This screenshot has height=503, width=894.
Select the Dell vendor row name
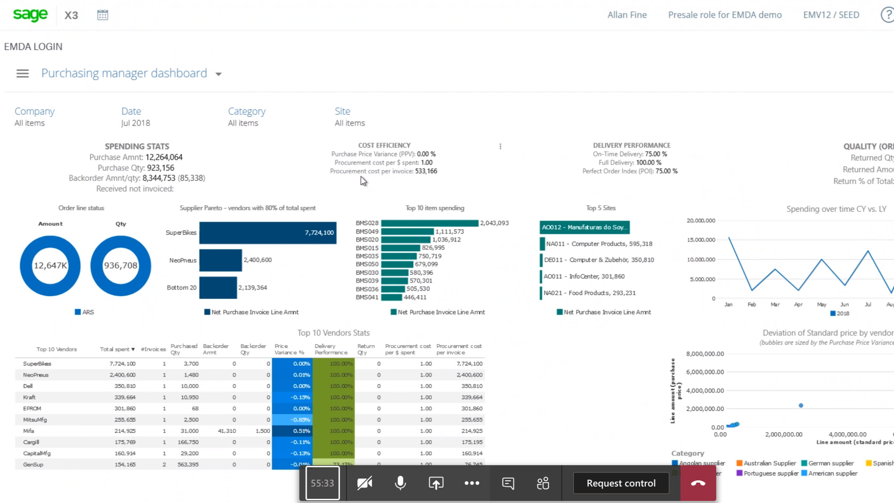pos(28,386)
